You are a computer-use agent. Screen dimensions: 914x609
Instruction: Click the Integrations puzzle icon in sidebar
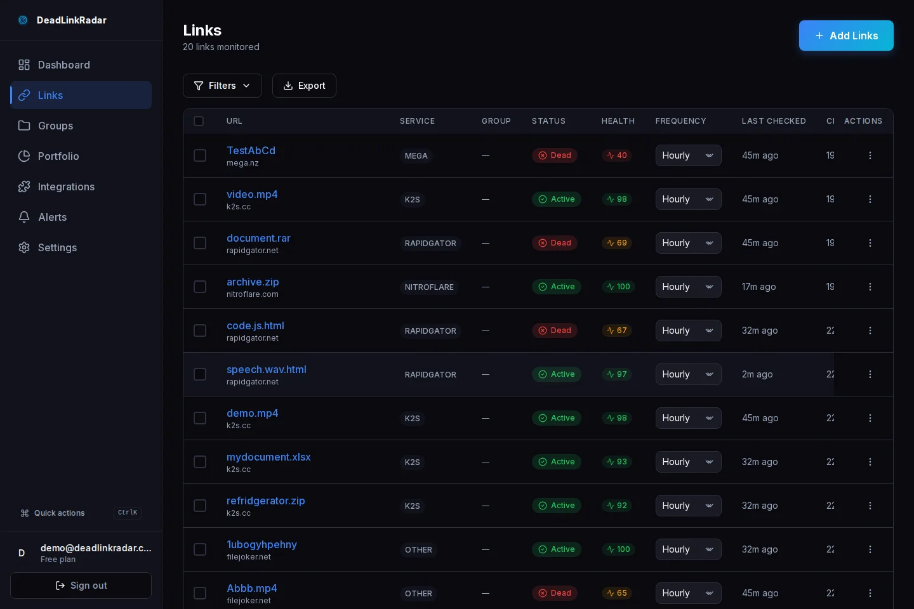pos(24,187)
